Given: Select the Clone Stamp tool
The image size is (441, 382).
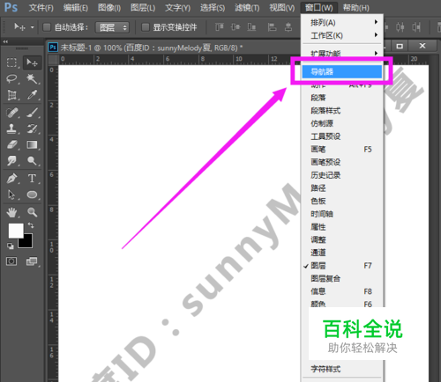Looking at the screenshot, I should pos(11,129).
